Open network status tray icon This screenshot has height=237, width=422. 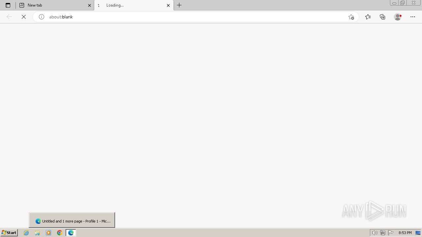383,233
